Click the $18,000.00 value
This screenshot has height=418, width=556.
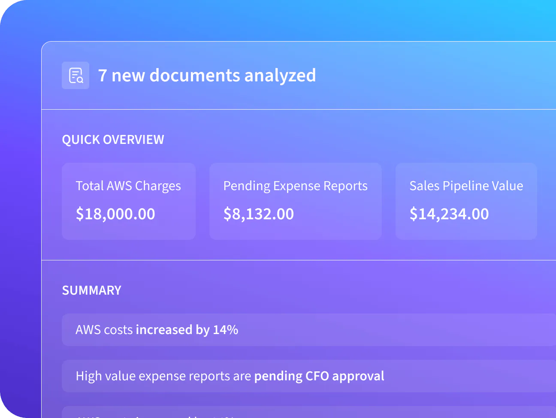click(x=115, y=214)
